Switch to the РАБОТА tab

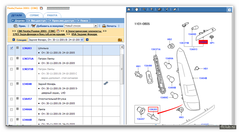[52, 15]
